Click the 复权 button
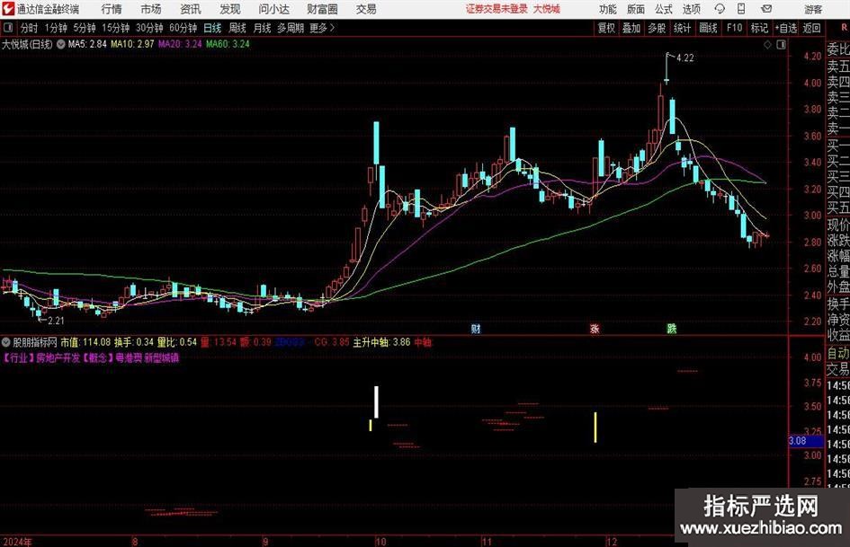The image size is (850, 547). (606, 28)
